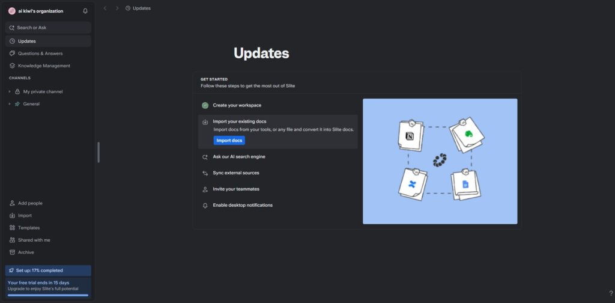
Task: Click the Add people icon
Action: click(x=12, y=203)
